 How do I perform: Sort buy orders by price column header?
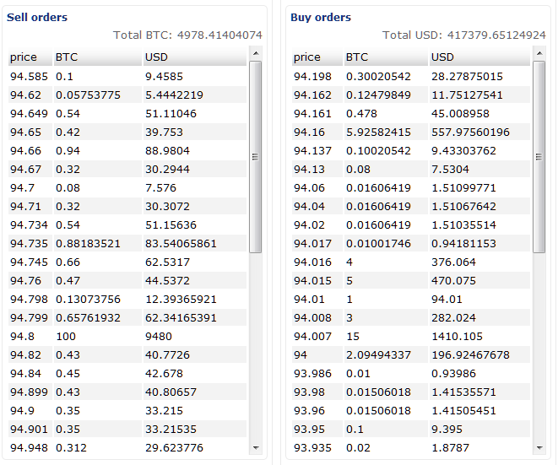[x=317, y=57]
